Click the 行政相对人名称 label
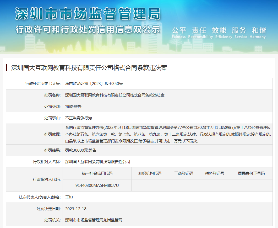This screenshot has height=228, width=278. click(47, 162)
